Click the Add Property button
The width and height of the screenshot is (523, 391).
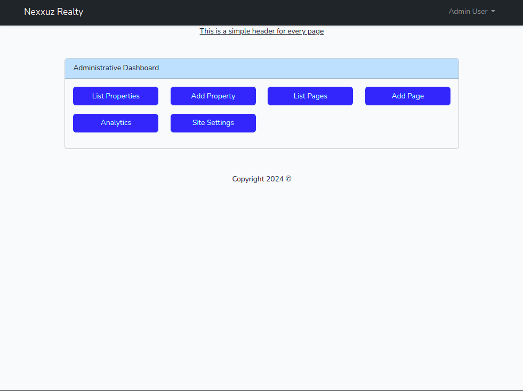(213, 96)
